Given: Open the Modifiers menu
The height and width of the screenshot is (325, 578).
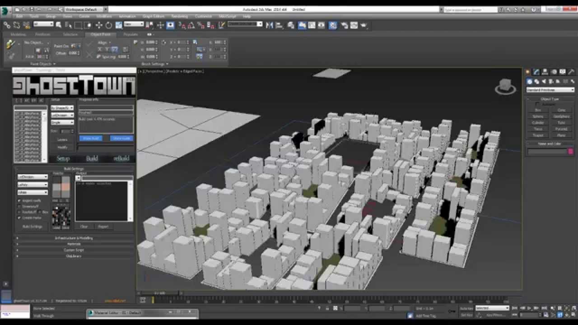Looking at the screenshot, I should pos(104,16).
